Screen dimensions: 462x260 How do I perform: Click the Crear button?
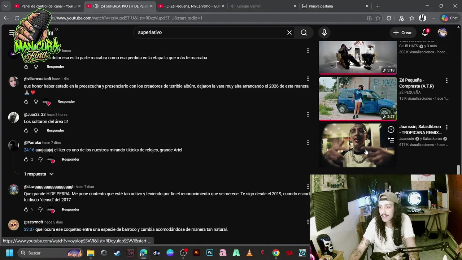[x=402, y=32]
